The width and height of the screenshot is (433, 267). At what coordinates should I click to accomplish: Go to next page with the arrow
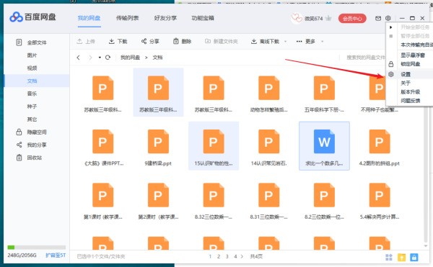242,256
